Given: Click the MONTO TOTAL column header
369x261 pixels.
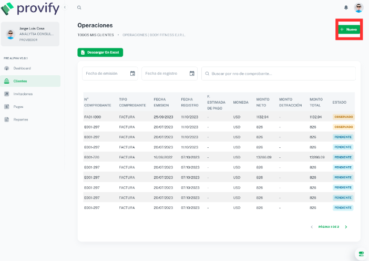Looking at the screenshot, I should (316, 102).
